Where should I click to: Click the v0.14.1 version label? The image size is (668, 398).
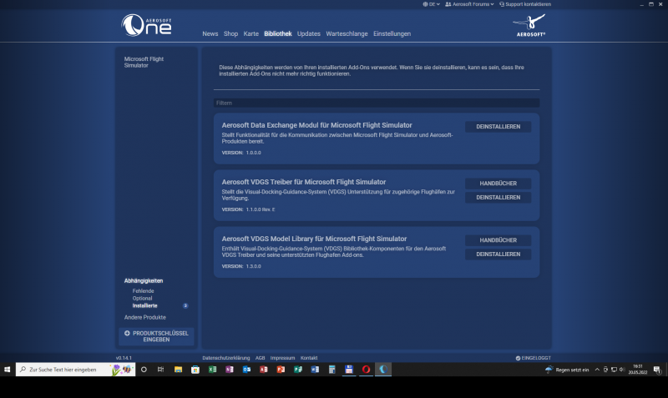pos(124,358)
